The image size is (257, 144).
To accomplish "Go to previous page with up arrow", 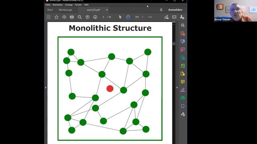I will [x=88, y=17].
